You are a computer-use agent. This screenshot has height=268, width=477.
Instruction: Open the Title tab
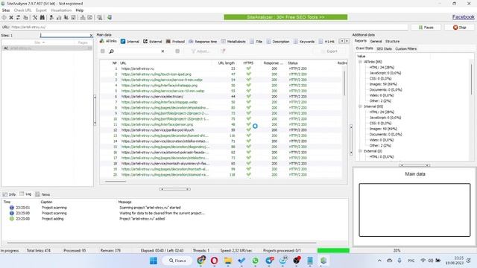[256, 42]
